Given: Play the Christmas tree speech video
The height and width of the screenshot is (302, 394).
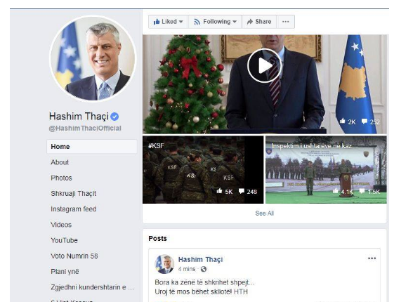Looking at the screenshot, I should [264, 65].
